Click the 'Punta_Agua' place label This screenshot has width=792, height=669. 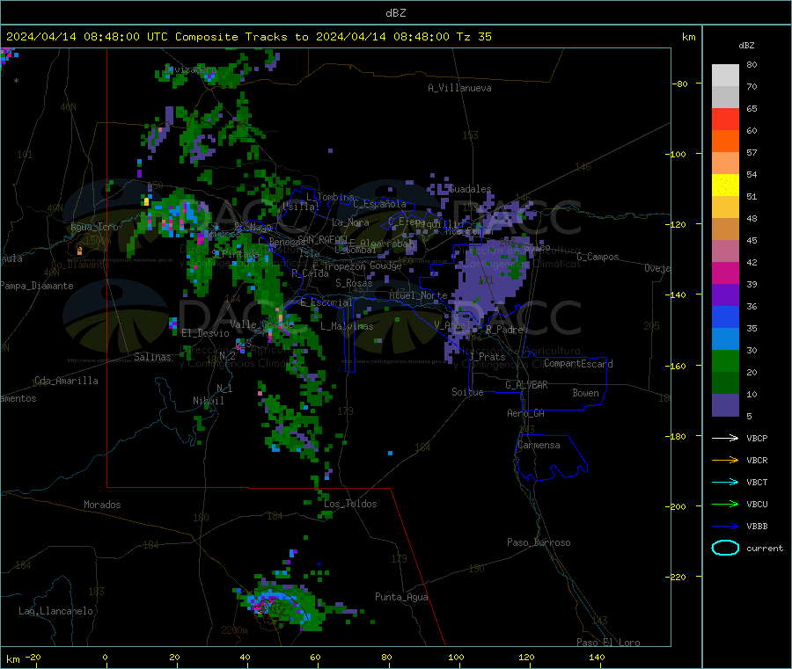pos(401,597)
